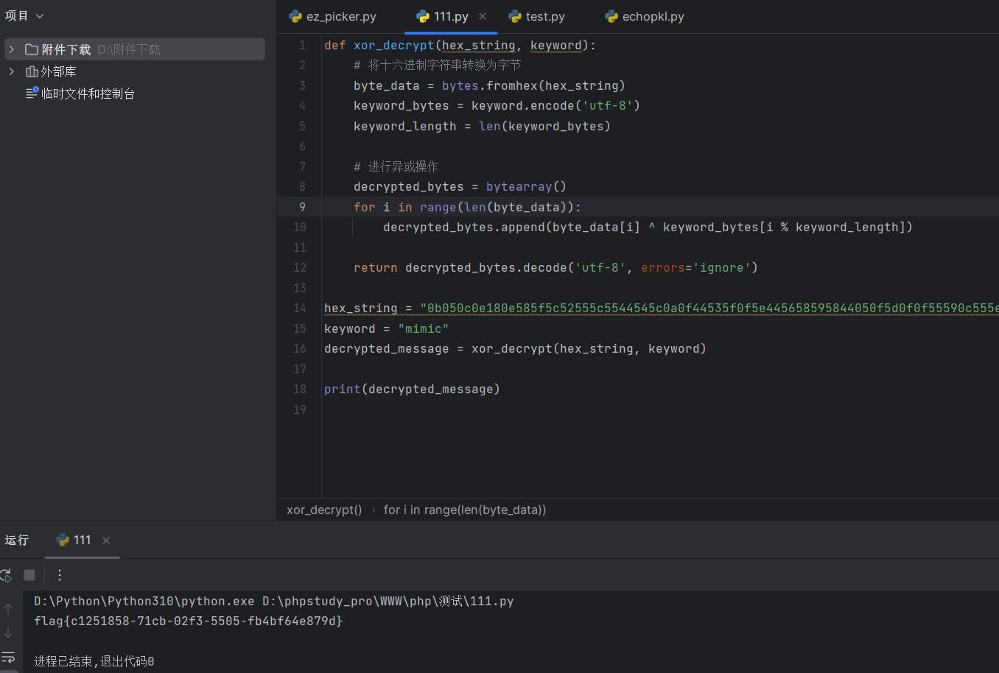This screenshot has height=673, width=999.
Task: Close the 111 run tab
Action: point(106,540)
